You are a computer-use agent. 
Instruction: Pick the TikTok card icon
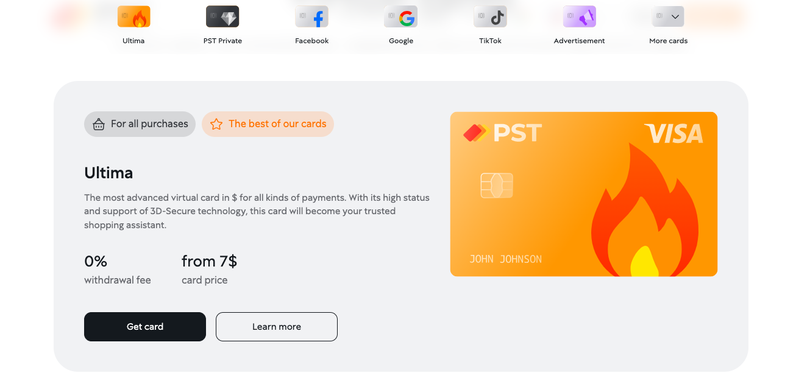tap(490, 17)
